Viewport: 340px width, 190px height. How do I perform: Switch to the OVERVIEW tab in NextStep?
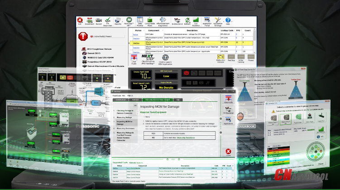(121, 100)
